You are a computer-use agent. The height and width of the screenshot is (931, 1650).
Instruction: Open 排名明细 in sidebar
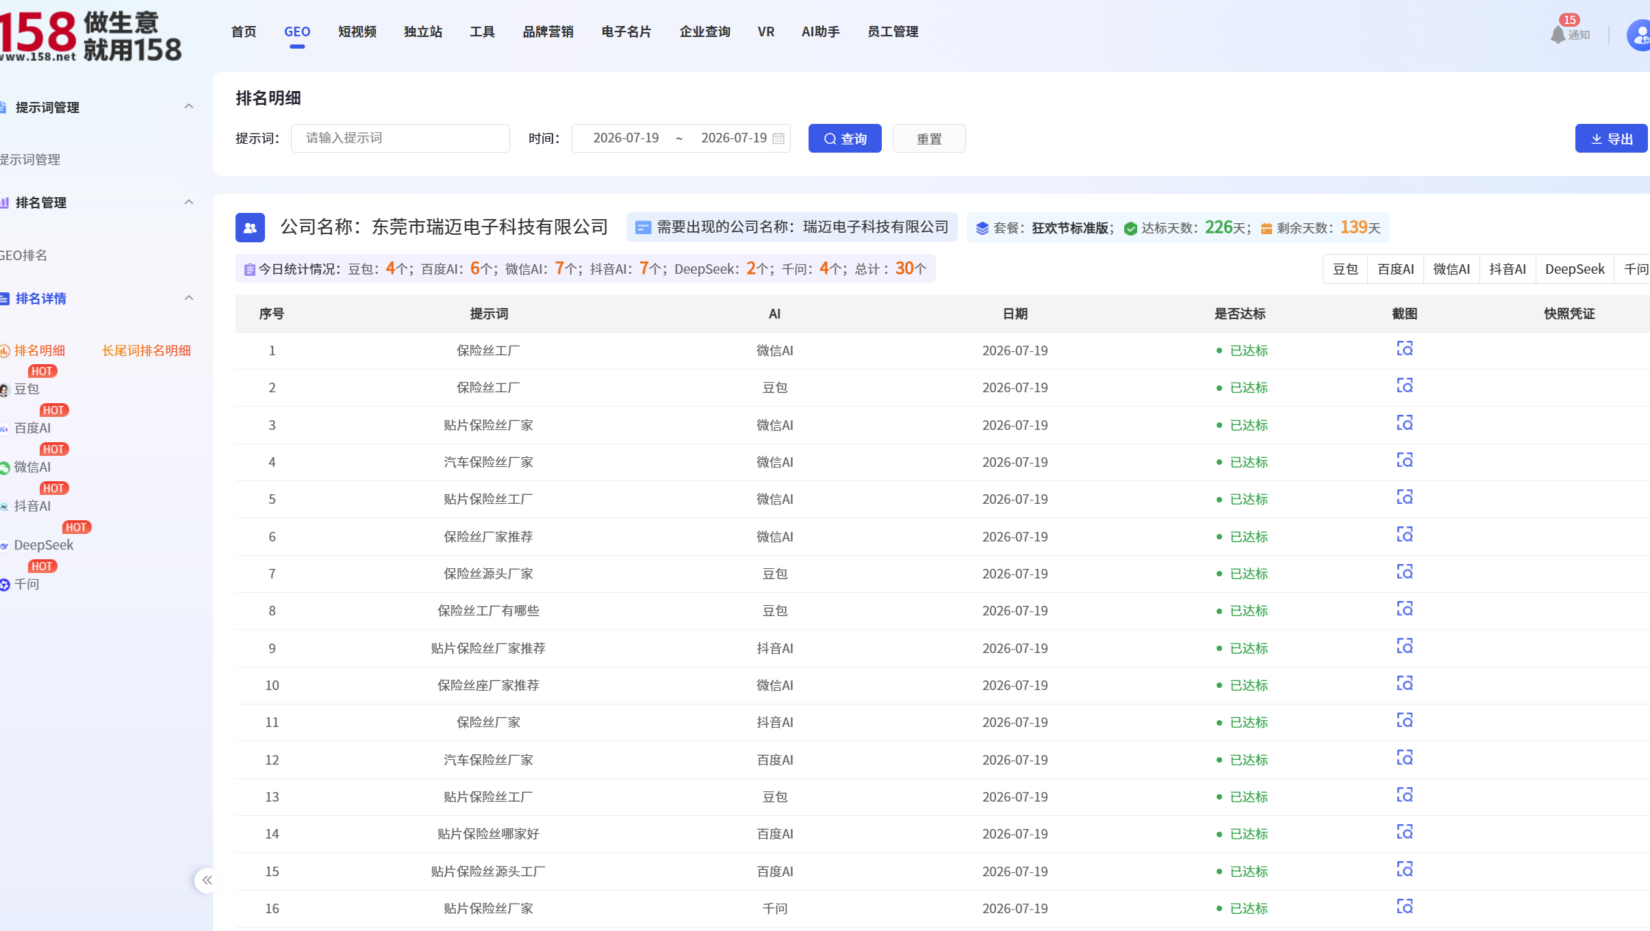pyautogui.click(x=39, y=350)
